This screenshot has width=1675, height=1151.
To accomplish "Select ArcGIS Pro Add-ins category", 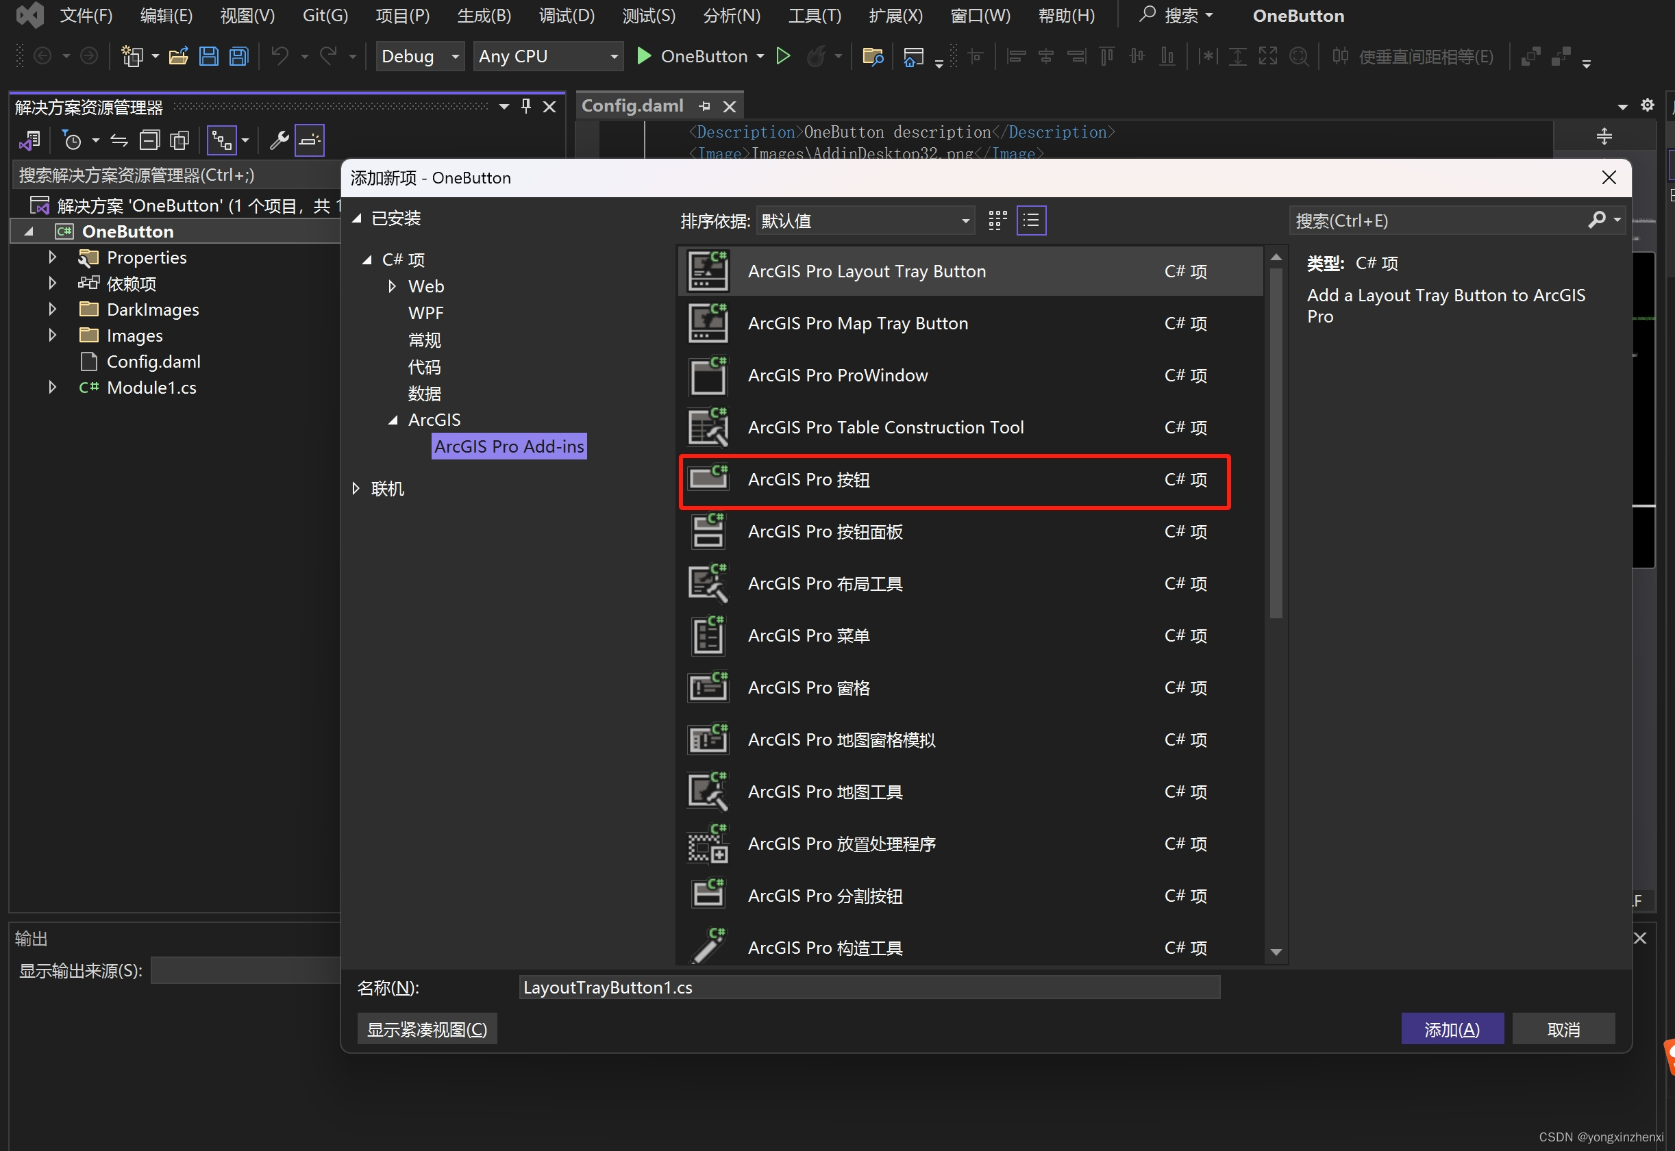I will coord(509,446).
